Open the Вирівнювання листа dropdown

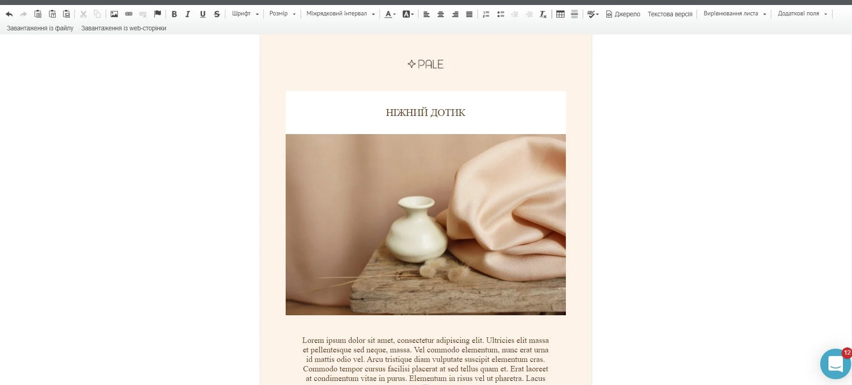click(735, 14)
